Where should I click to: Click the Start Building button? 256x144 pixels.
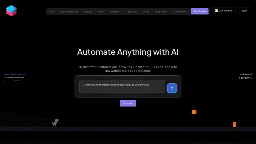coord(200,11)
